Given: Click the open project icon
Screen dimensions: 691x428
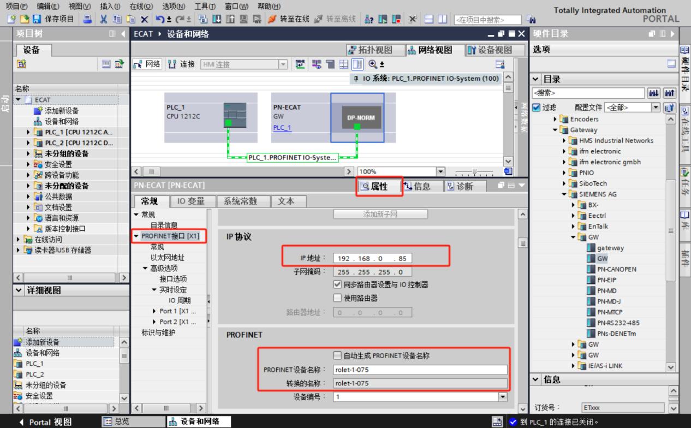Looking at the screenshot, I should tap(23, 20).
